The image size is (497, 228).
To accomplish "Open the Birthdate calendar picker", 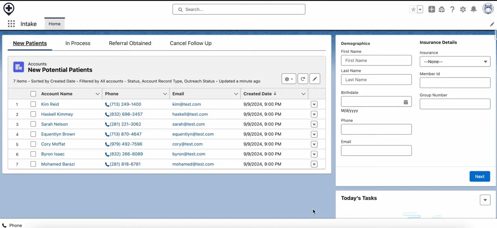I will pos(406,101).
